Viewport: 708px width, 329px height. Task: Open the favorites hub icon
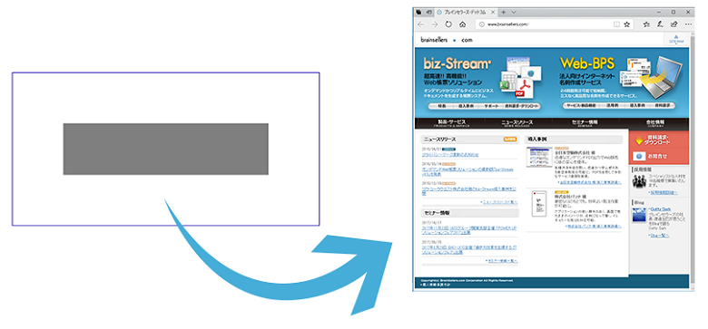click(x=646, y=24)
